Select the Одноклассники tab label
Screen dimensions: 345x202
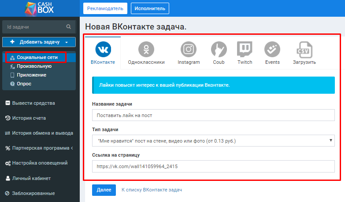146,62
